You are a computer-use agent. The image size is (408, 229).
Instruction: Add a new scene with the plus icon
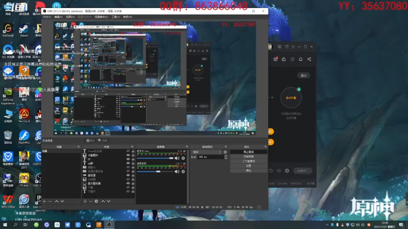point(44,201)
